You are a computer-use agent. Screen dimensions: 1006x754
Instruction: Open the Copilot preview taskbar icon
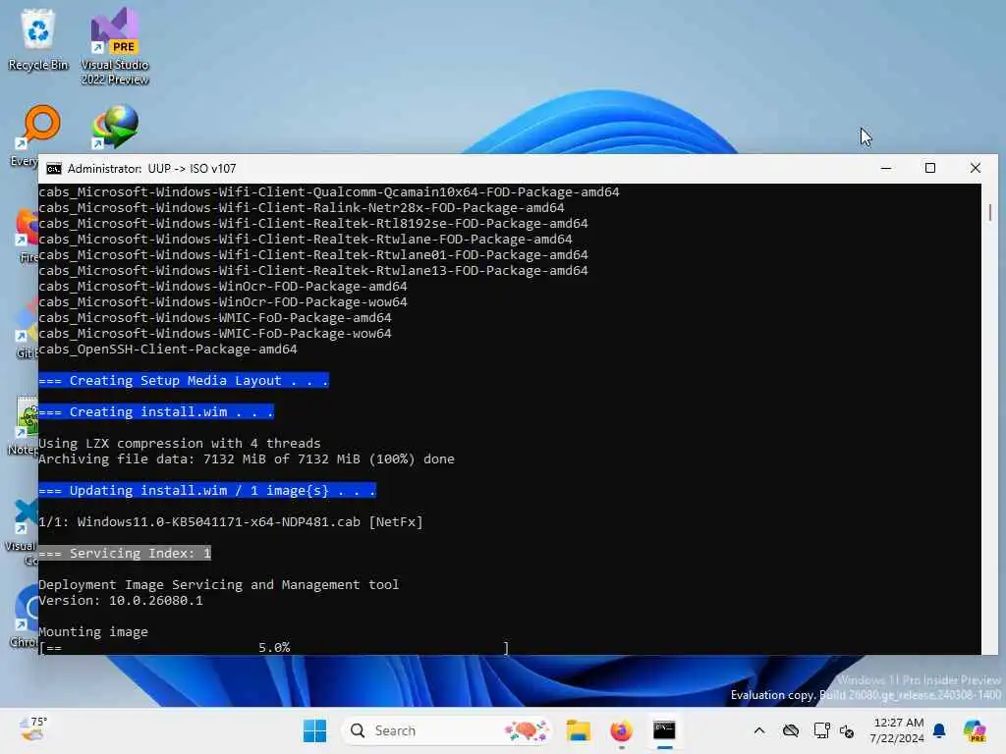(x=976, y=730)
